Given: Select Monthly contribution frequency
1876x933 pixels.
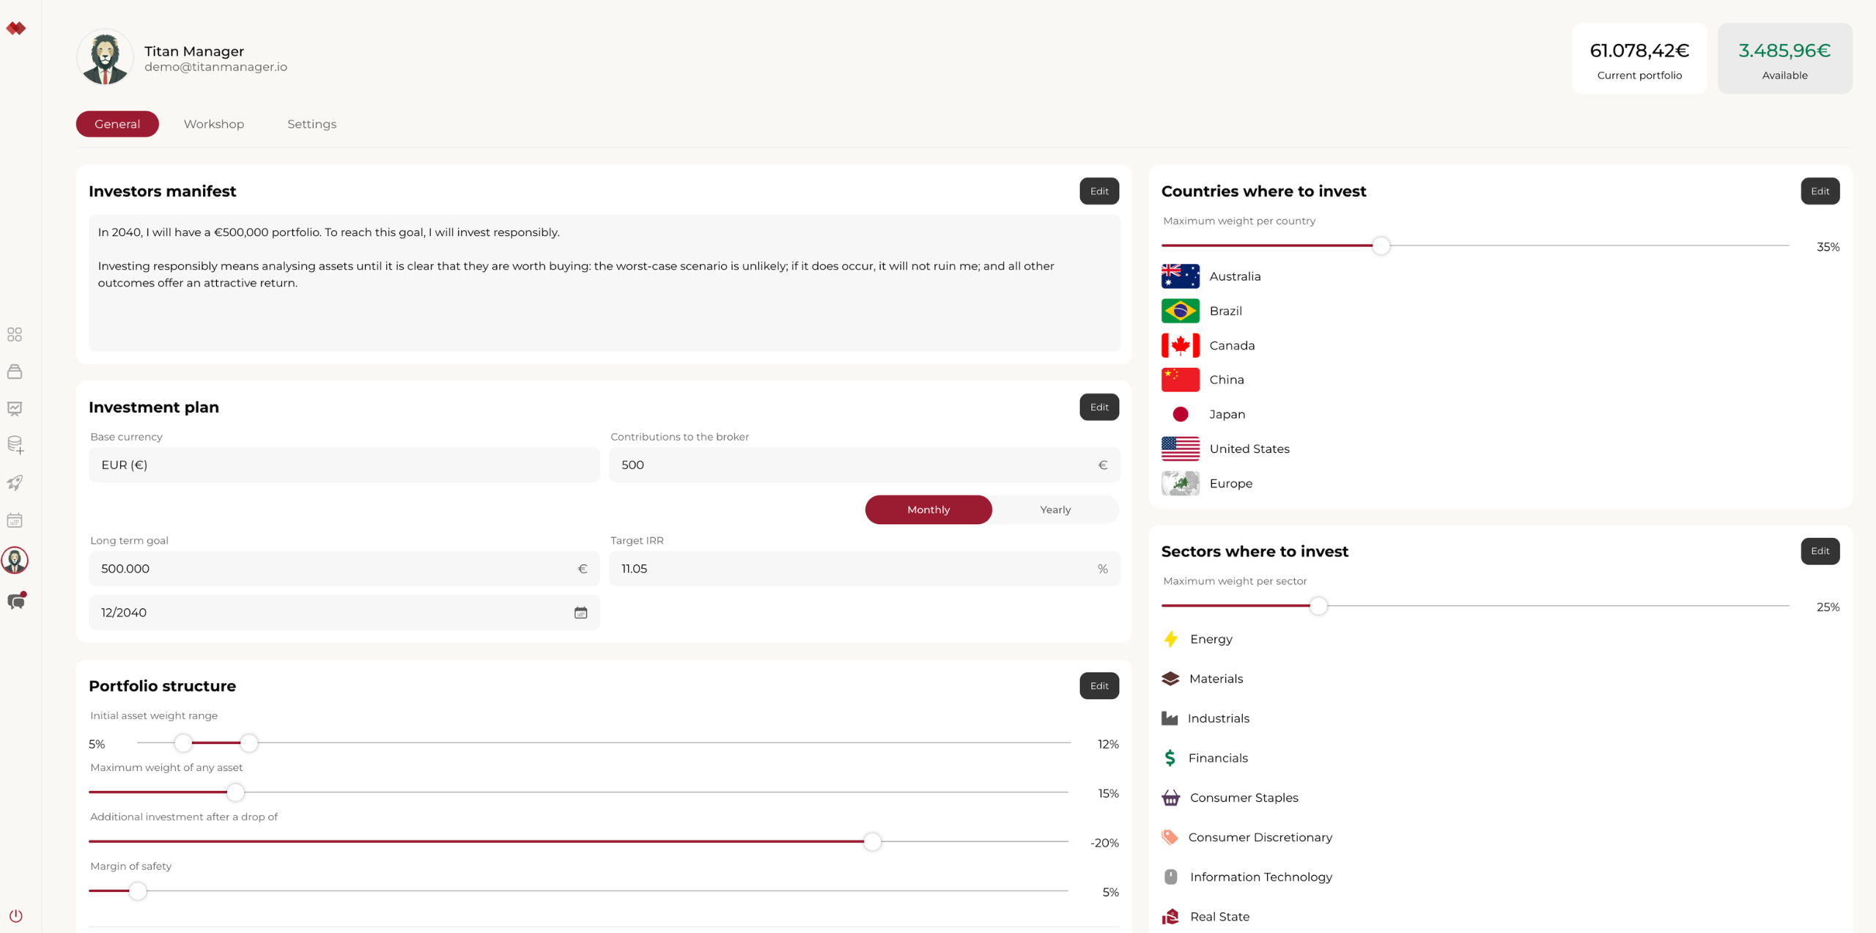Looking at the screenshot, I should (928, 509).
